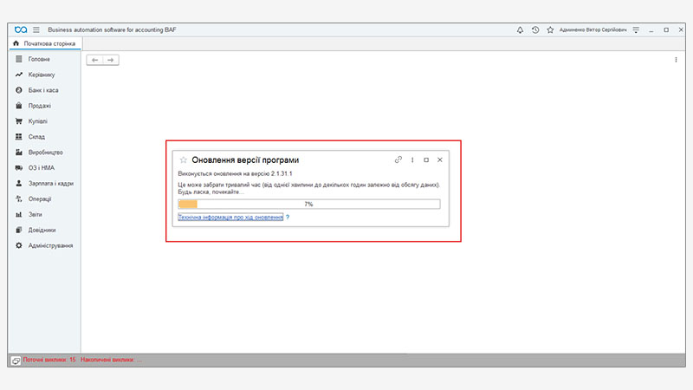Click the update progress bar at 7%
Viewport: 693px width, 390px height.
[x=308, y=205]
